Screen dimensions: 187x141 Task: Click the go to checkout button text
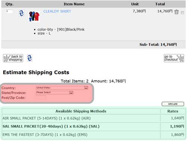(x=171, y=58)
